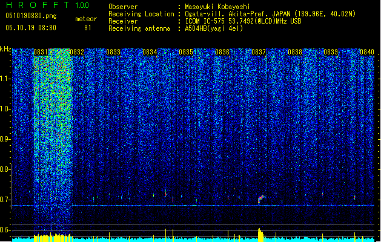
Task: Click the 1.0 kHz axis label
Action: click(5, 109)
